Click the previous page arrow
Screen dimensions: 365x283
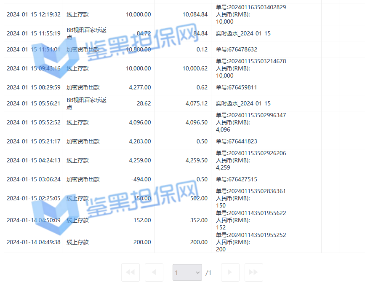[x=154, y=272]
